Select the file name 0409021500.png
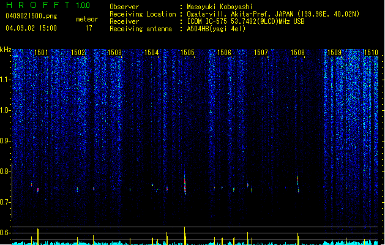385x245 pixels. 31,16
